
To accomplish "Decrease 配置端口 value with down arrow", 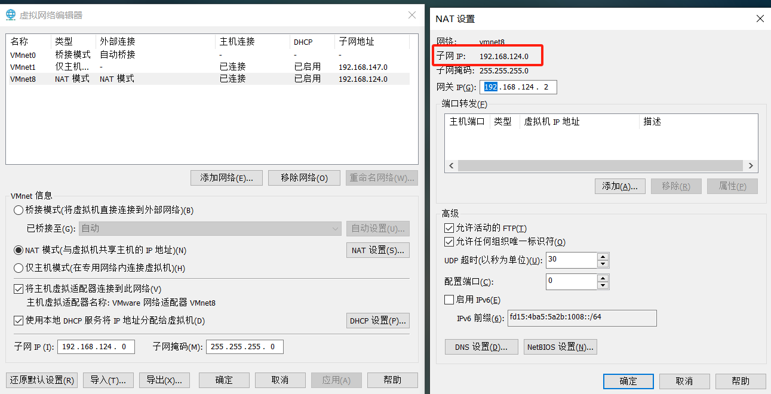I will (603, 285).
